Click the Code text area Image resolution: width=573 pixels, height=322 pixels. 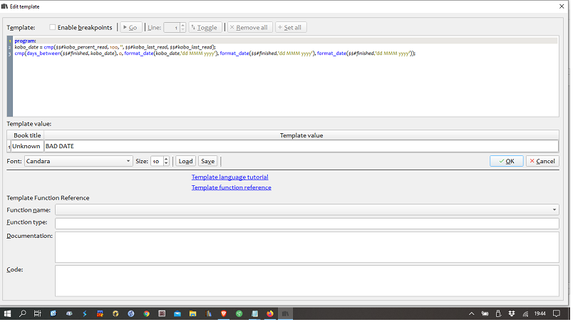pyautogui.click(x=307, y=281)
